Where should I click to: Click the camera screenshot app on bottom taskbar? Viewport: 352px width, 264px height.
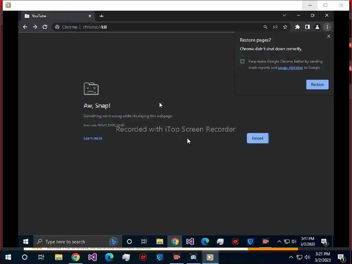[193, 257]
